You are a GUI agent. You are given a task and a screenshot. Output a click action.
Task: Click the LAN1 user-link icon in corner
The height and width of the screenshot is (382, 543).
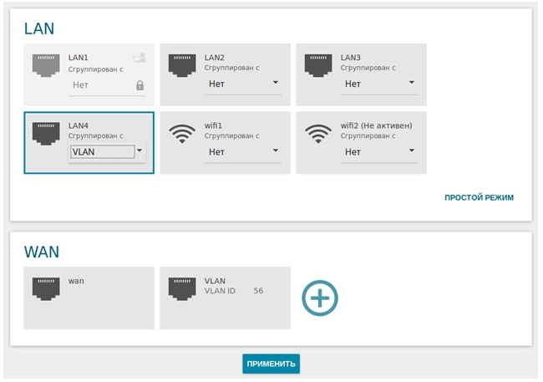pos(139,58)
